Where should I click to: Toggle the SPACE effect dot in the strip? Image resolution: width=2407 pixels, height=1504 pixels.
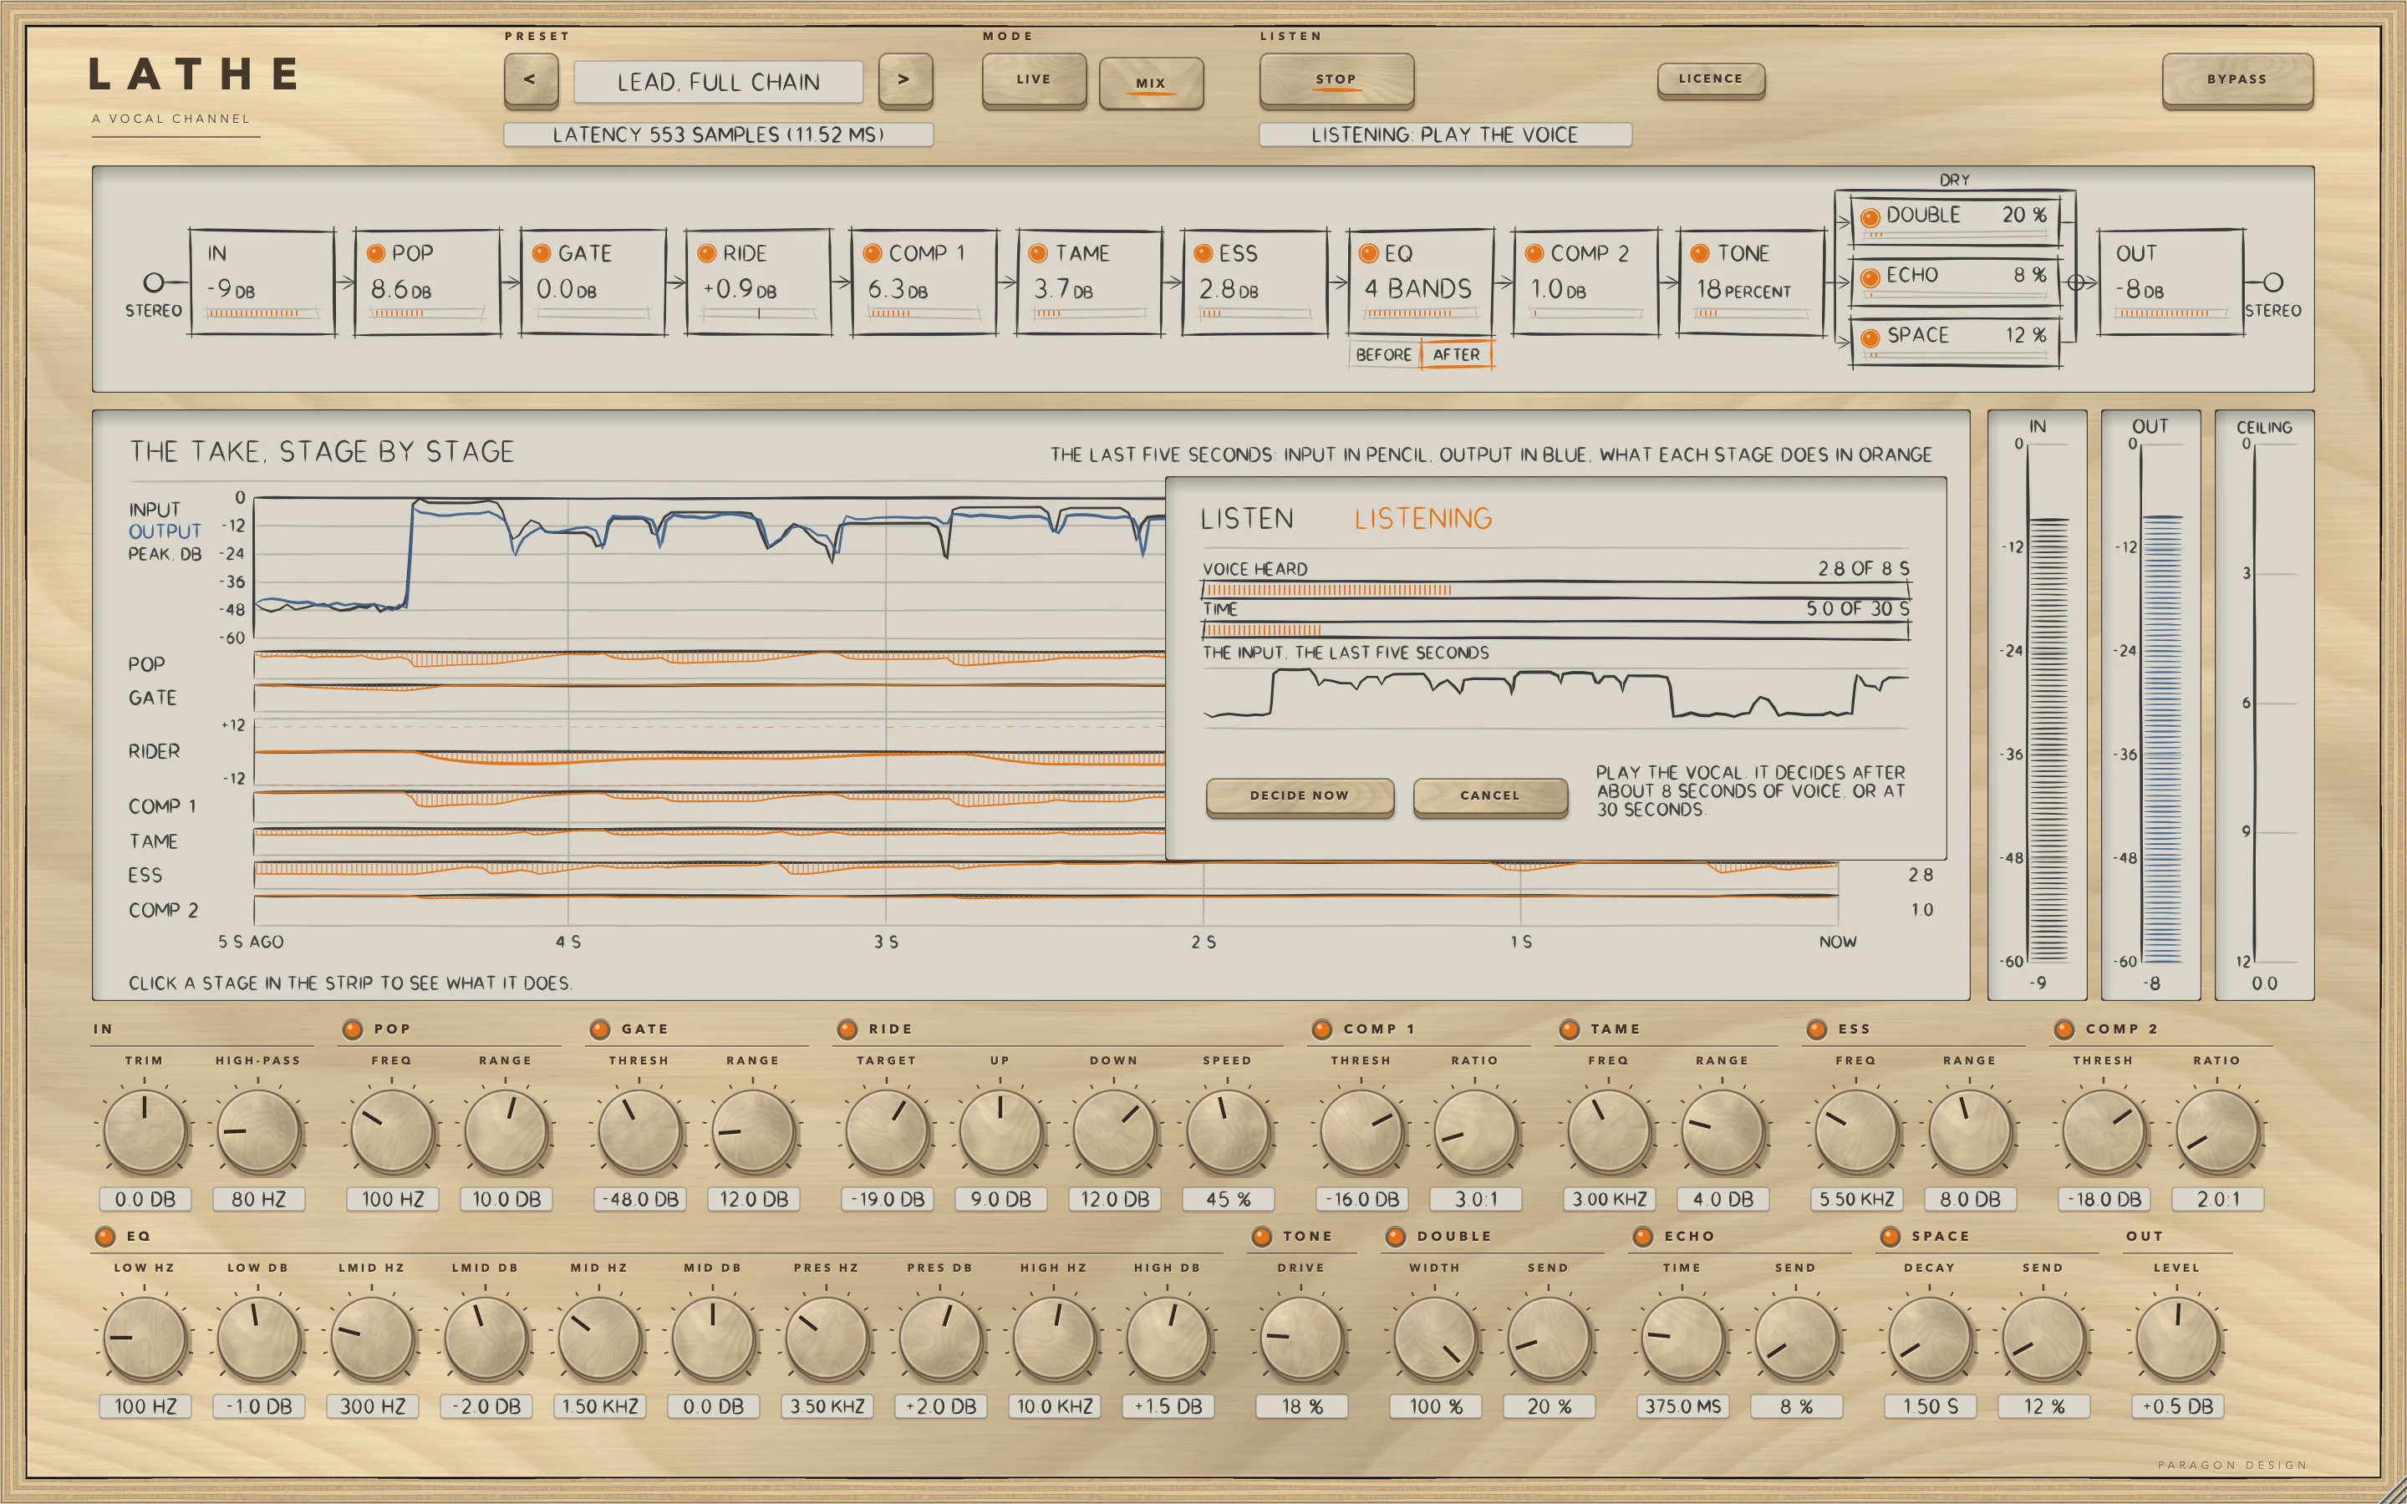click(x=1869, y=338)
